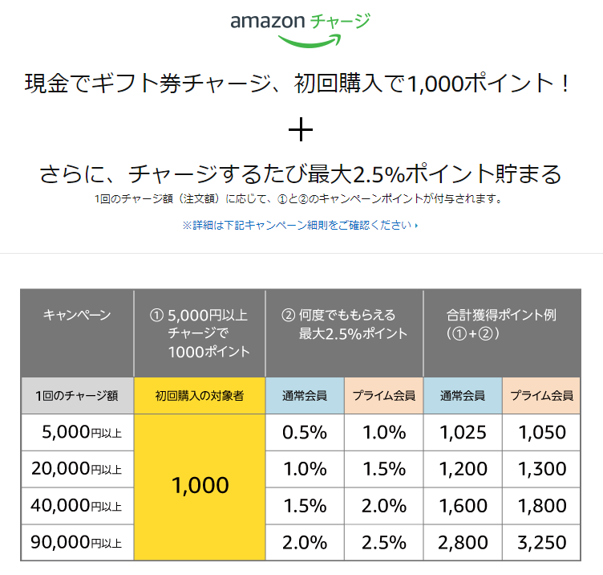Image resolution: width=603 pixels, height=575 pixels.
Task: Open the キャンペーン細則 details link
Action: (x=297, y=225)
